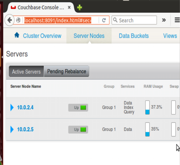Click the RAM Usage column header
Image resolution: width=180 pixels, height=165 pixels.
pyautogui.click(x=153, y=86)
